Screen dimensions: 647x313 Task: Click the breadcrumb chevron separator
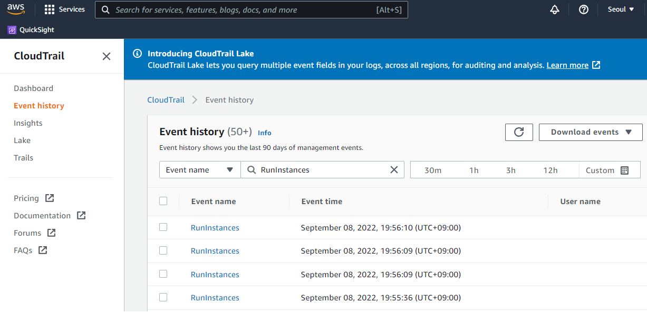pos(195,100)
